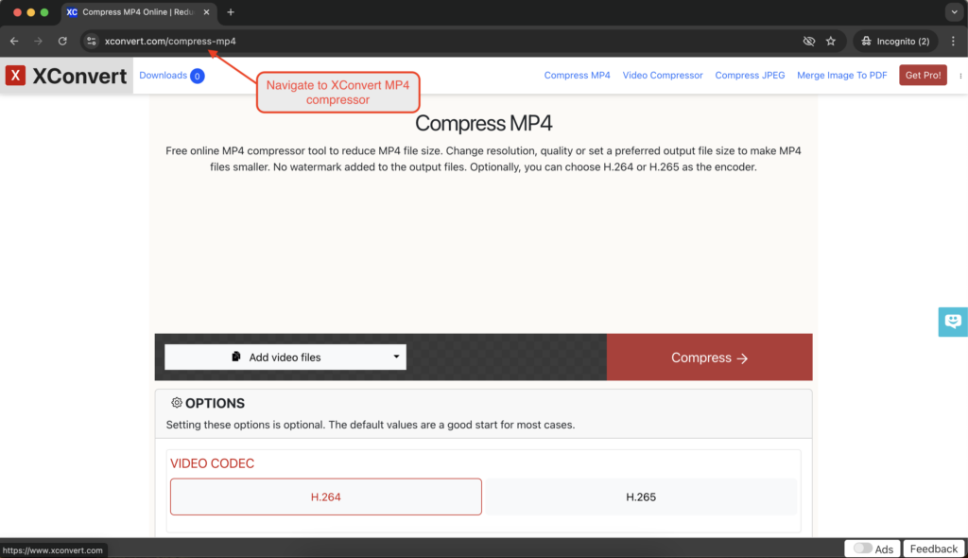The width and height of the screenshot is (968, 558).
Task: Select the H.264 video codec
Action: pyautogui.click(x=326, y=497)
